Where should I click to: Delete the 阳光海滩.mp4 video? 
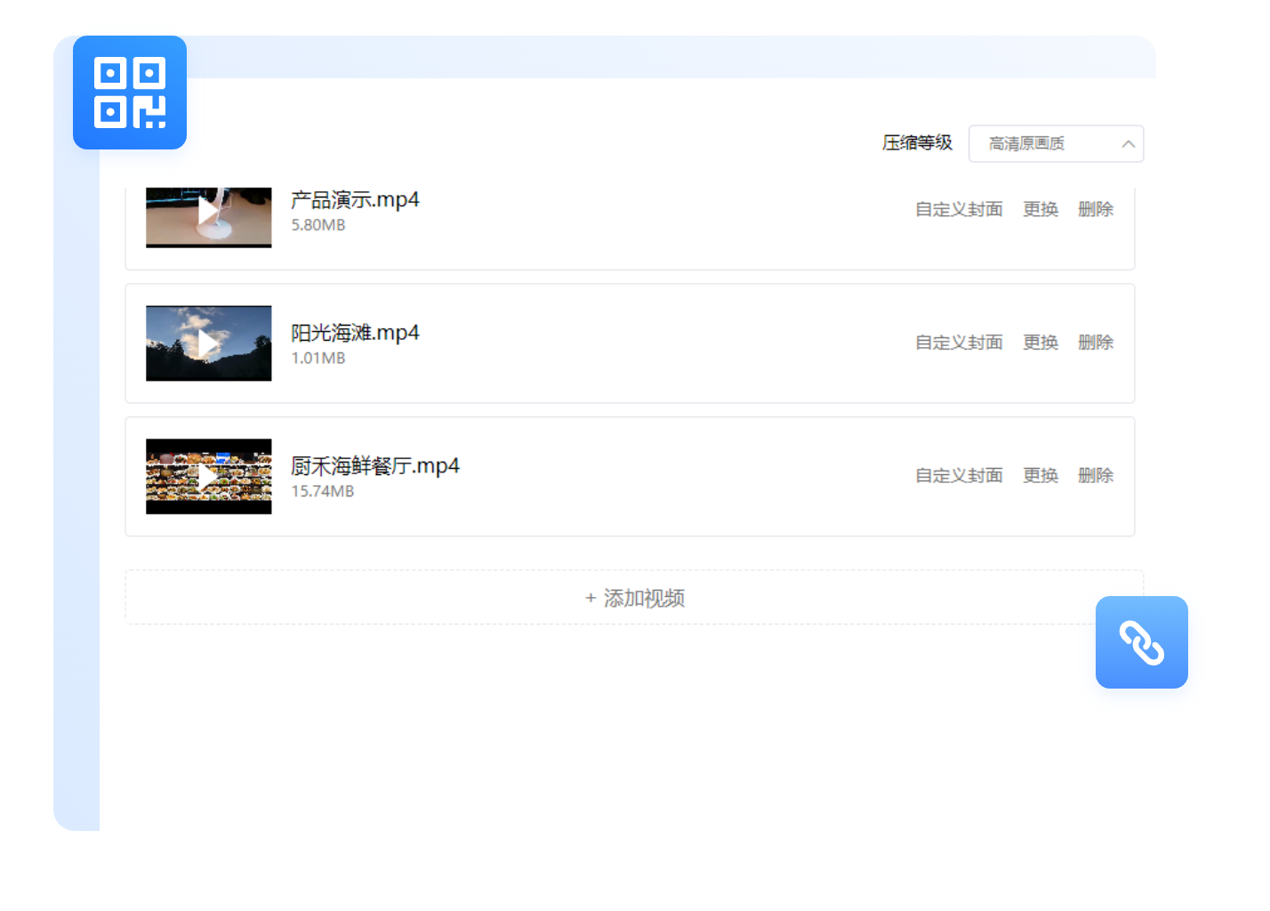pos(1096,343)
